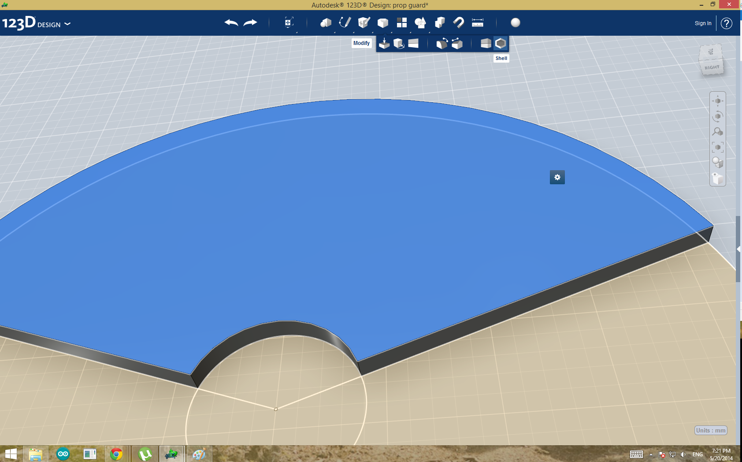Redo the last undone action
This screenshot has width=742, height=462.
[250, 22]
